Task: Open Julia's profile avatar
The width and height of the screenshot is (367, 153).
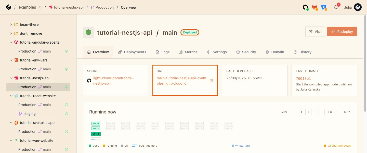Action: pos(358,7)
